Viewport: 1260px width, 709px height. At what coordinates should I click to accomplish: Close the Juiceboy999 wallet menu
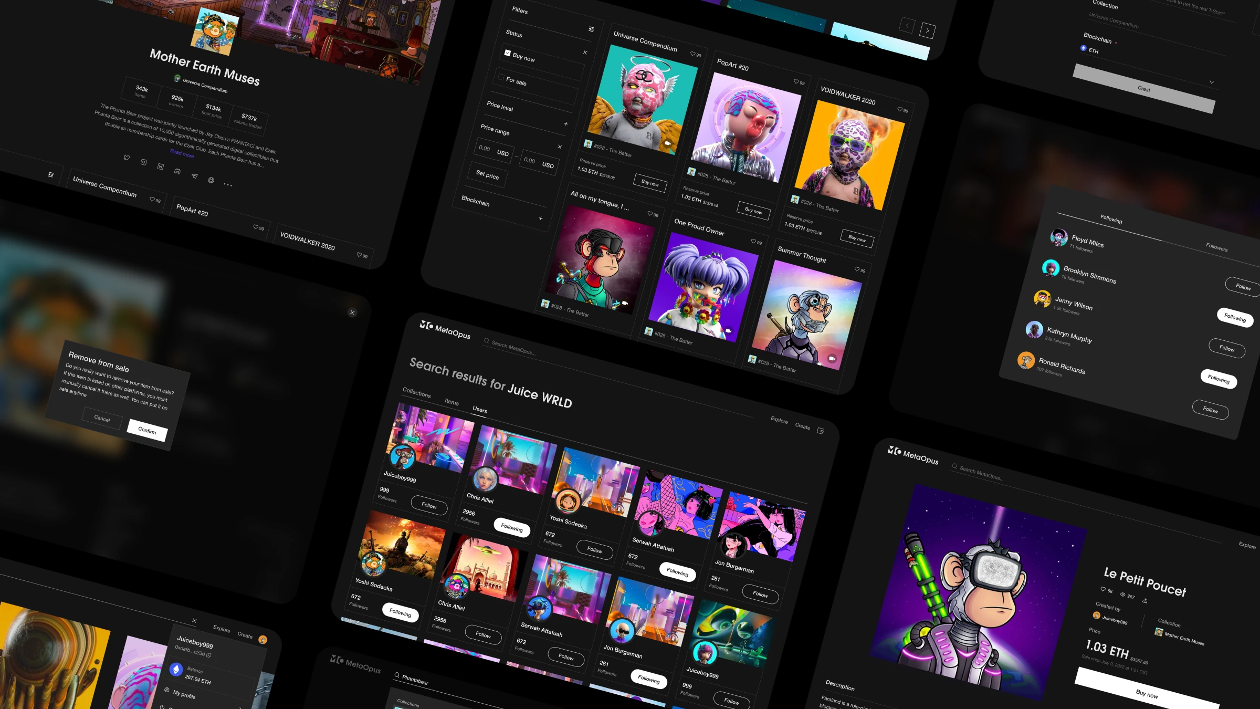pos(194,620)
